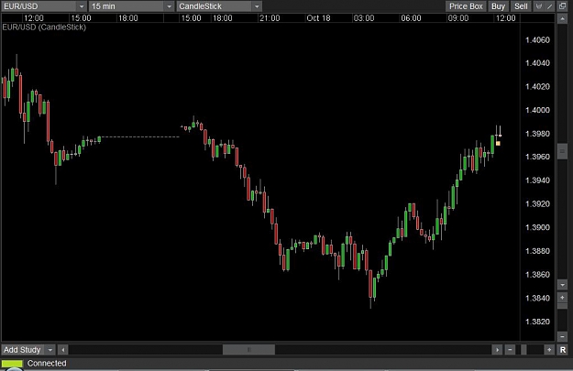Click the vertical zoom minus button

562,336
